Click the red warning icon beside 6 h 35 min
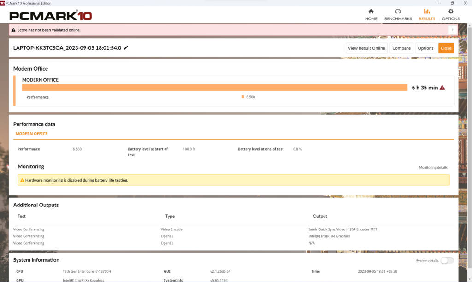 [442, 88]
